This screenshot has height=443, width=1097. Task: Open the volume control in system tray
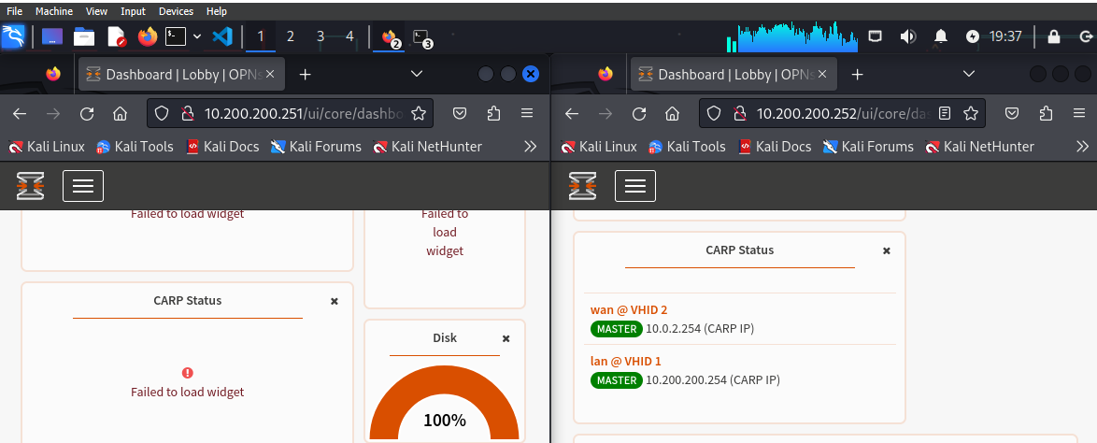pyautogui.click(x=908, y=36)
